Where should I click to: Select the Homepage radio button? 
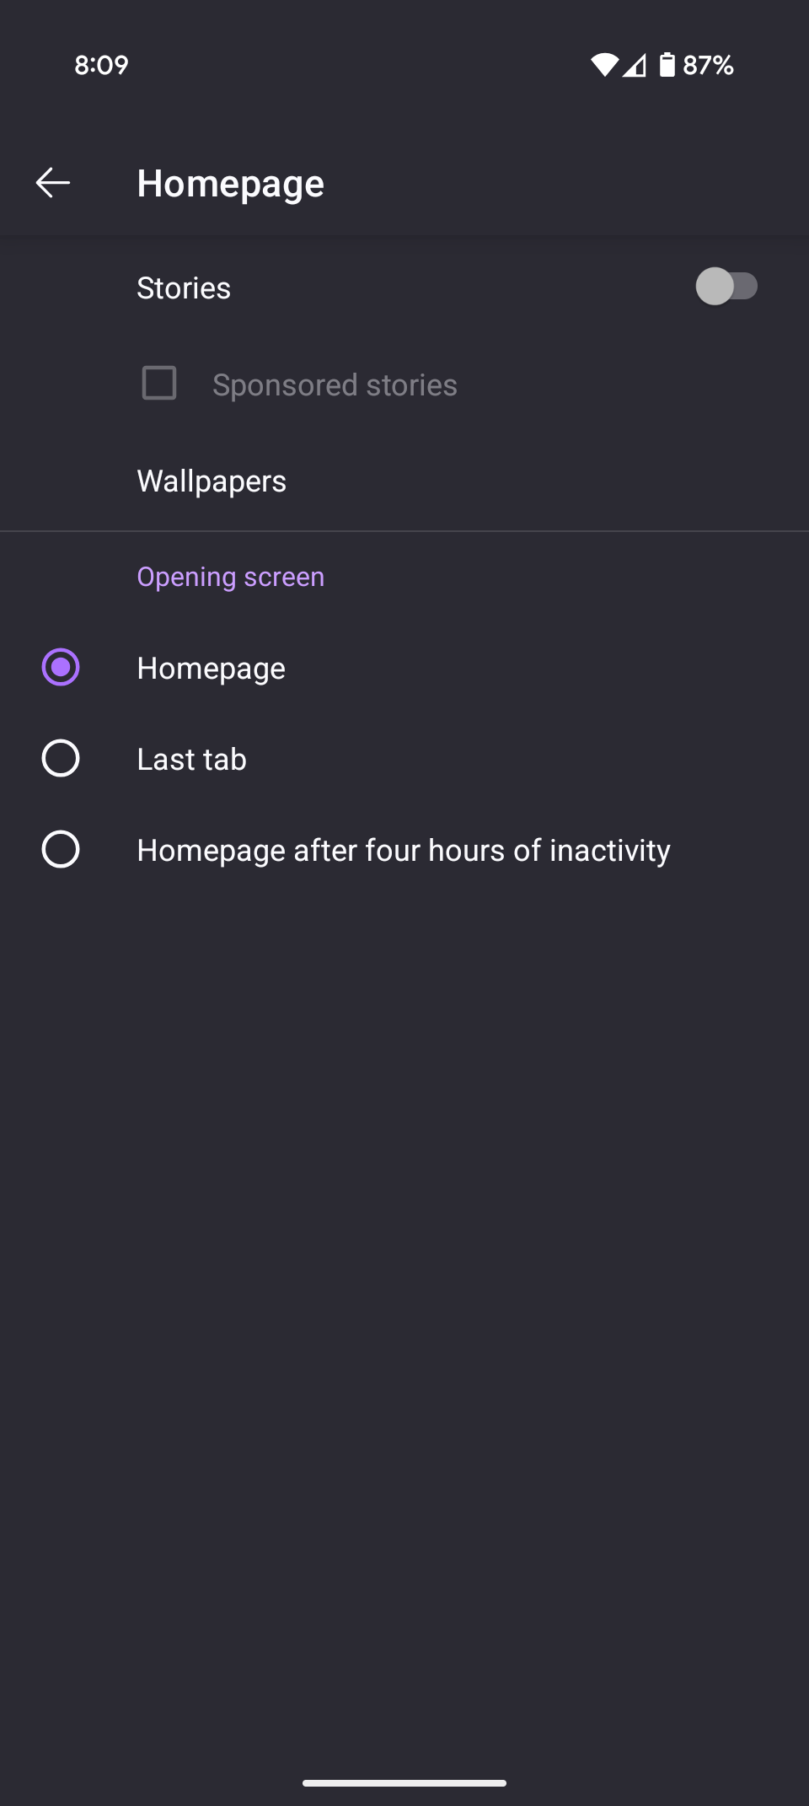(61, 668)
